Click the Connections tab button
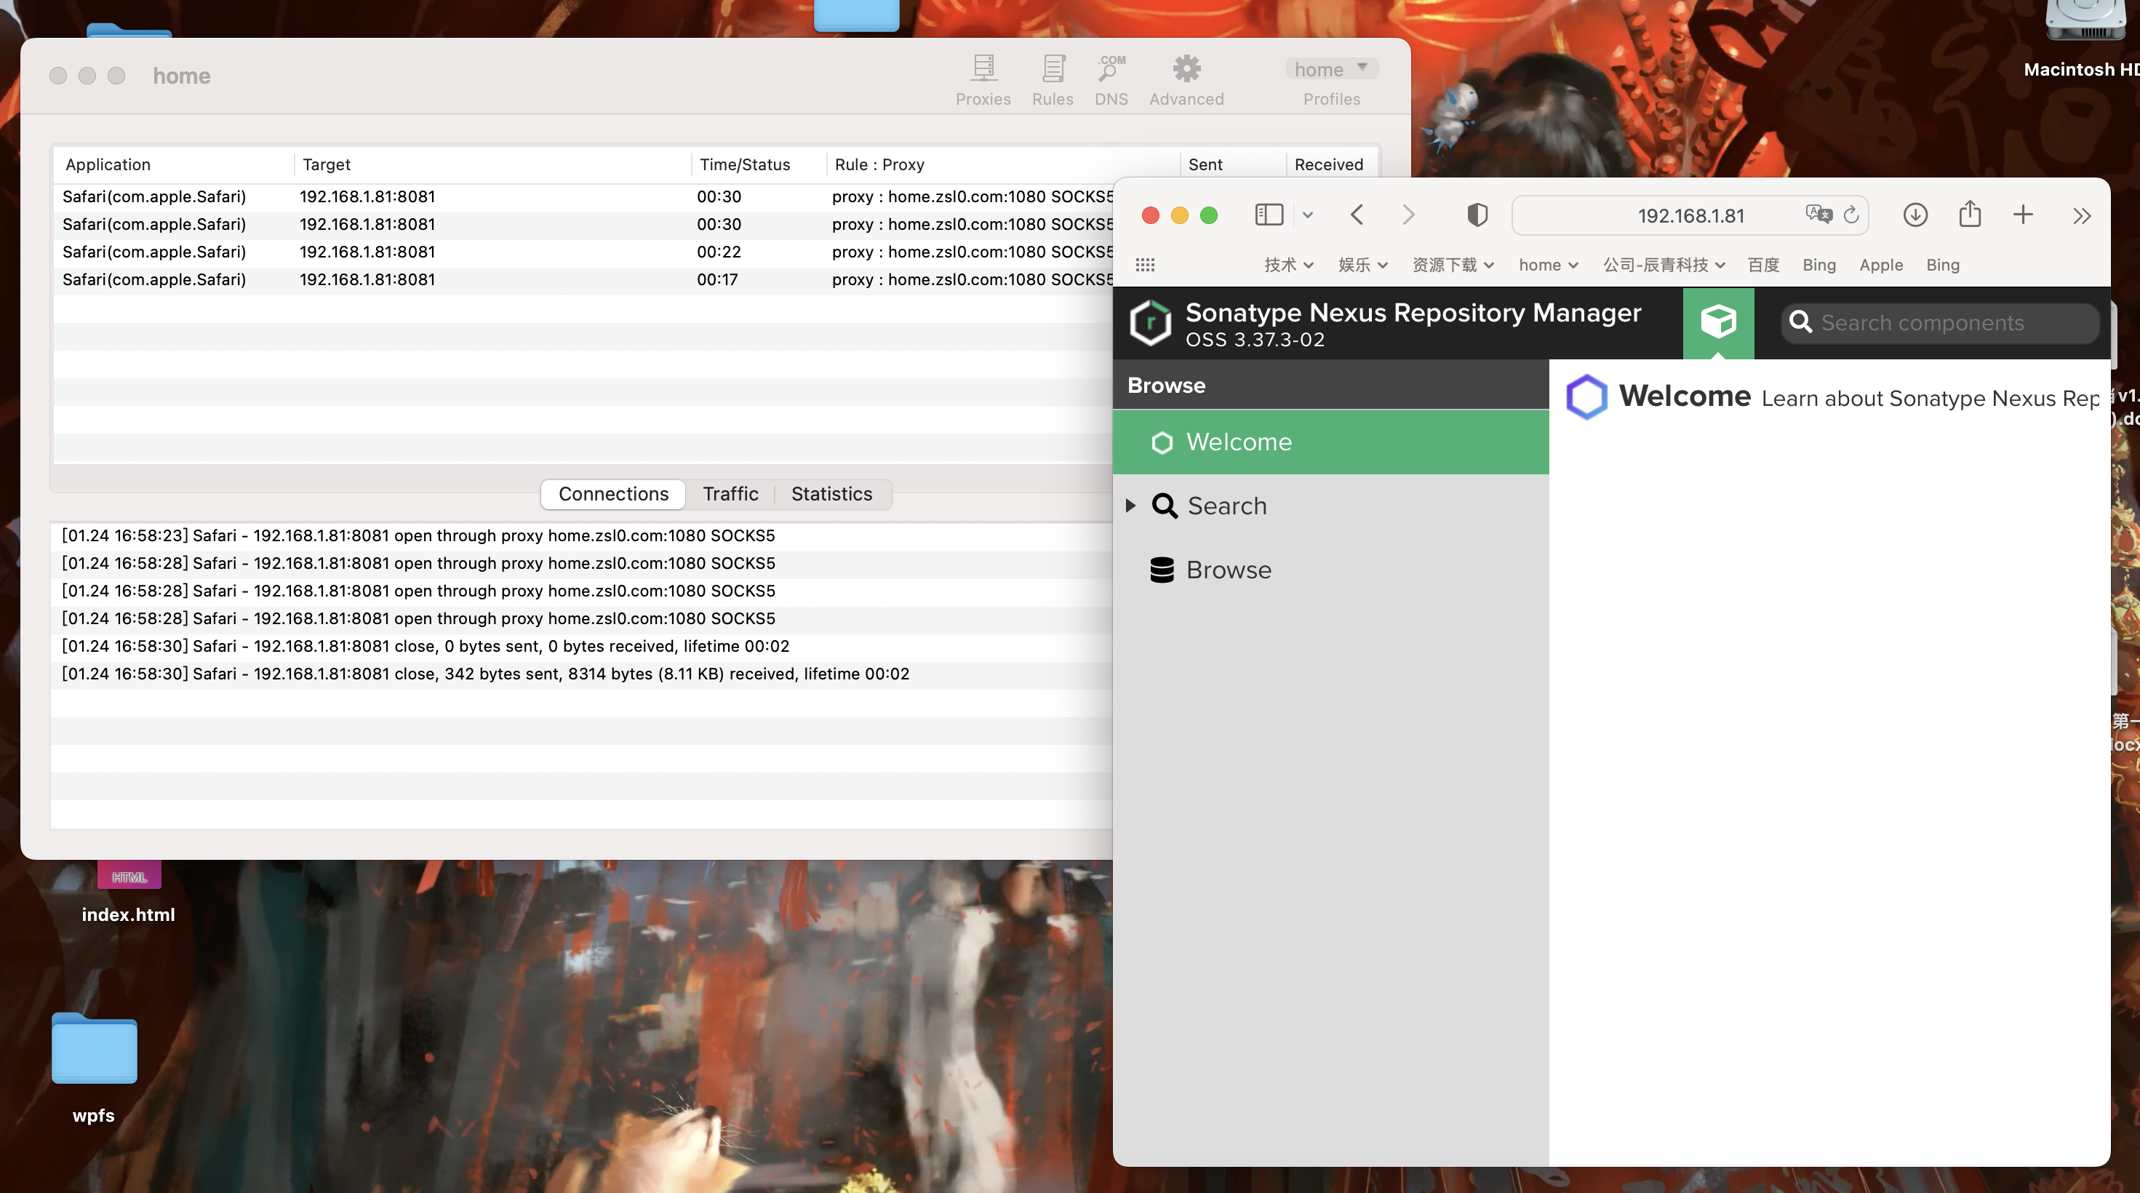2140x1193 pixels. tap(612, 492)
